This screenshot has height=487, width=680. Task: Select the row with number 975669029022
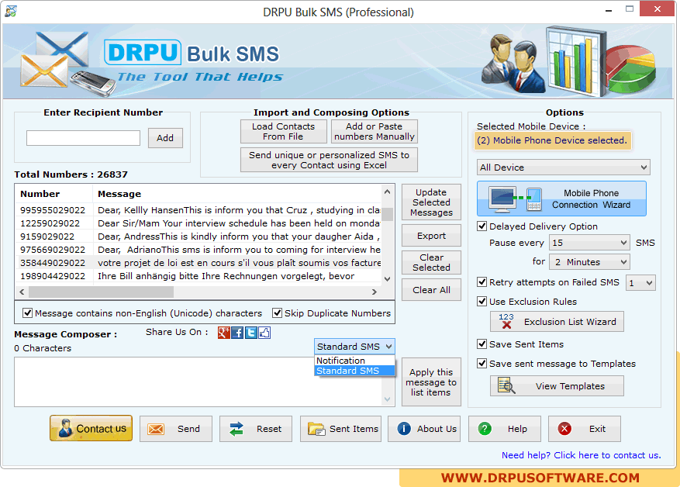[198, 250]
